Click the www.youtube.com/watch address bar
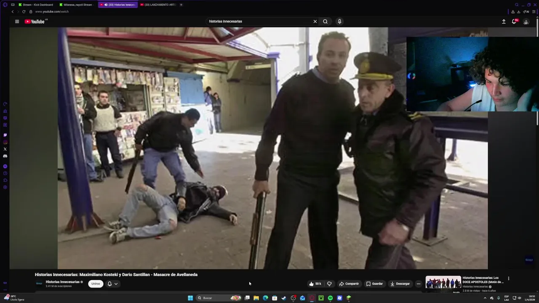This screenshot has width=539, height=303. tap(52, 12)
